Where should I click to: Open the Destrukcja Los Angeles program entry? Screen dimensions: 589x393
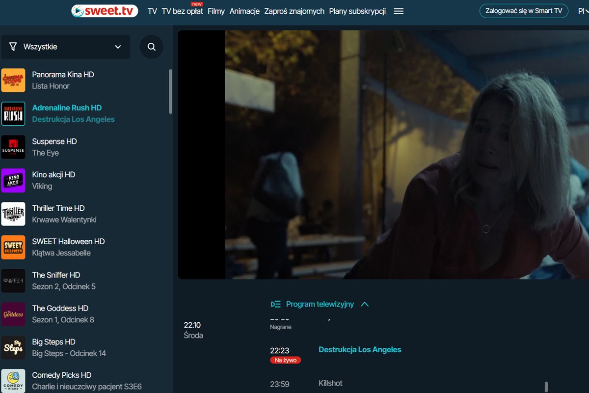[360, 350]
